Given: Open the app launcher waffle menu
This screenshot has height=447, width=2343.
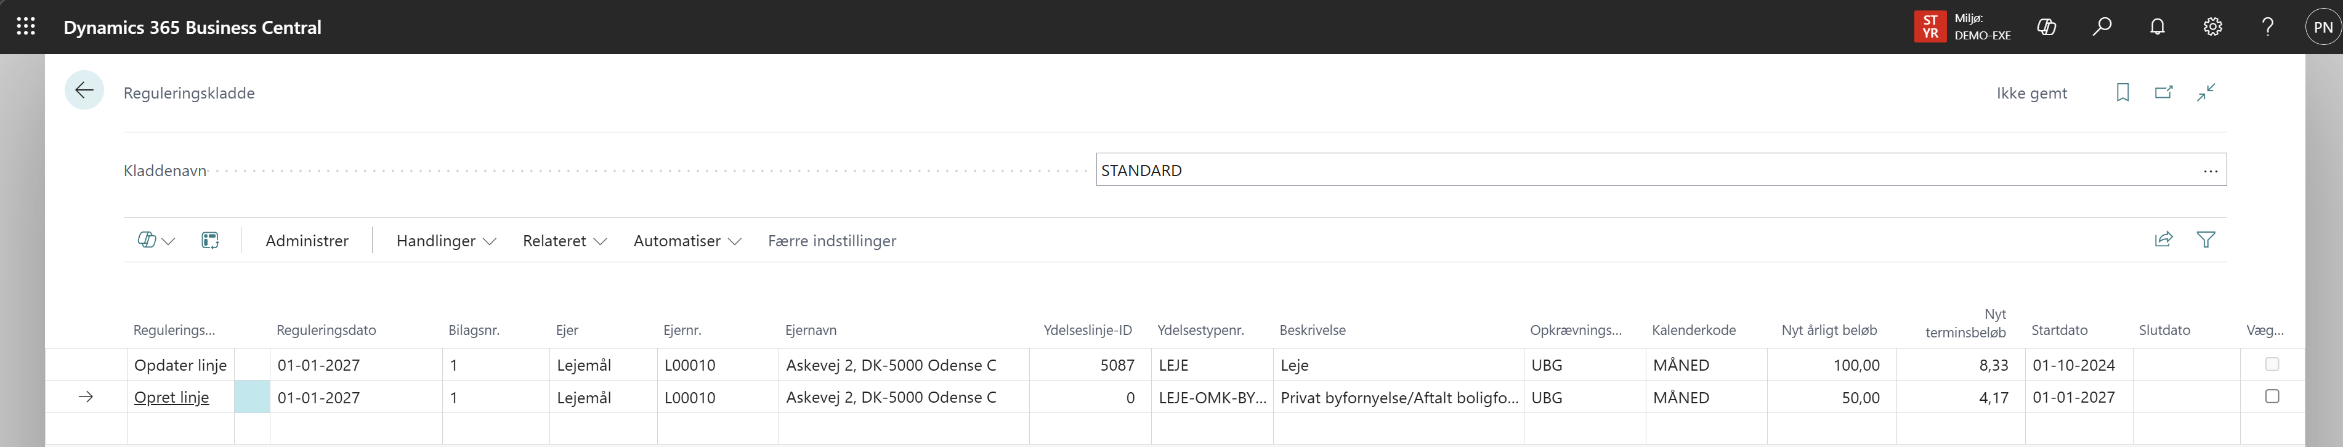Looking at the screenshot, I should 26,27.
